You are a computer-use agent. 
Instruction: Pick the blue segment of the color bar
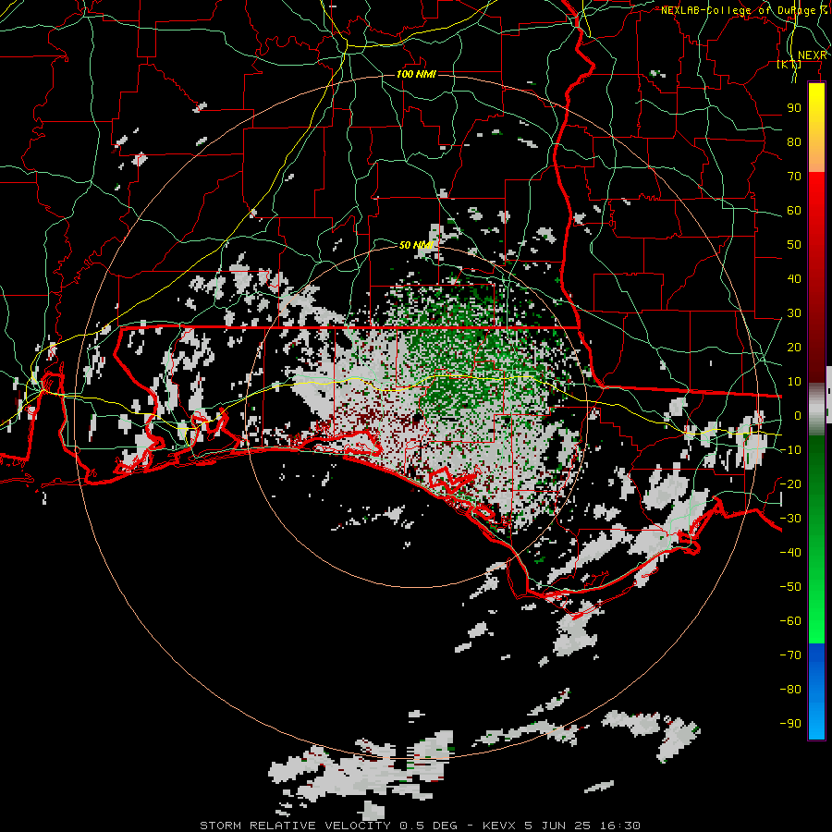816,691
